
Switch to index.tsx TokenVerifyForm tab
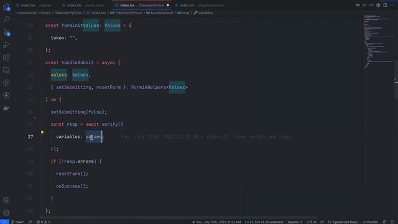point(142,6)
